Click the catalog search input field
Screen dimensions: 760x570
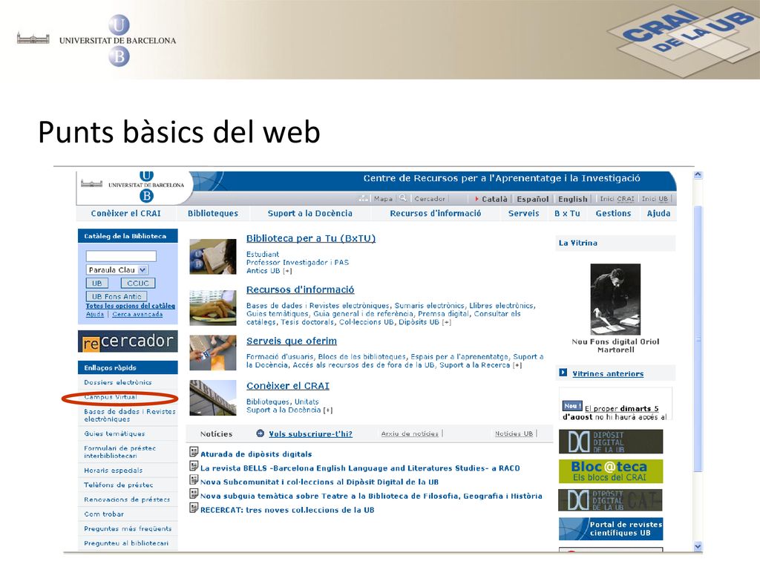[121, 256]
